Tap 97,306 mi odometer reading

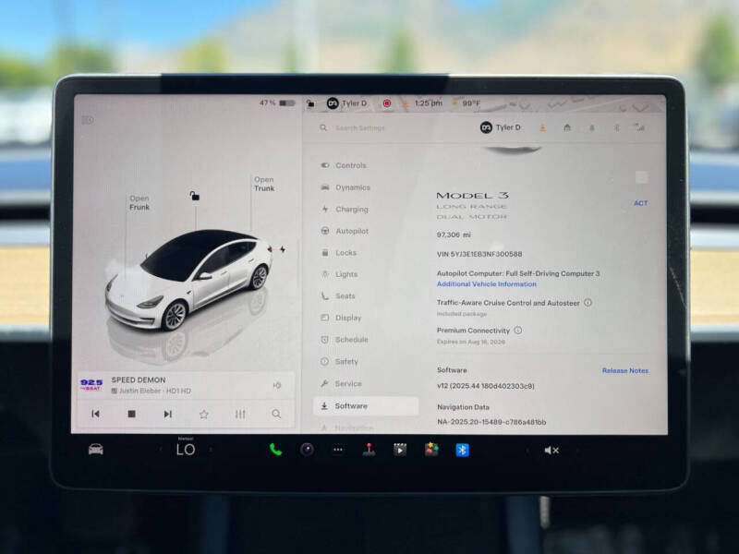click(454, 235)
